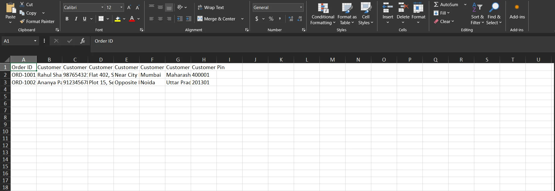555x191 pixels.
Task: Apply percent style format
Action: point(271,19)
